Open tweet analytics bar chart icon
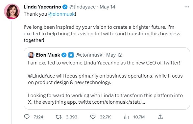Screen dimensions: 193x124 126,117
